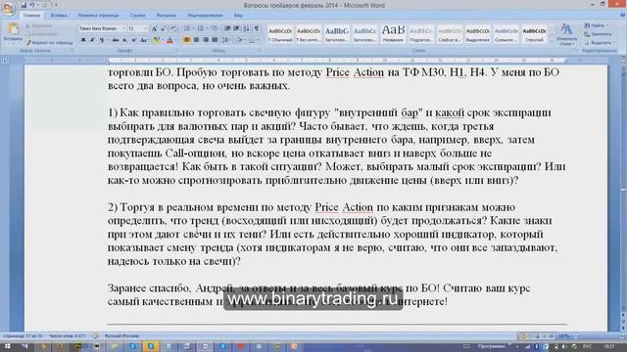Viewport: 627px width, 352px height.
Task: Open the round Office button menu
Action: click(x=9, y=8)
